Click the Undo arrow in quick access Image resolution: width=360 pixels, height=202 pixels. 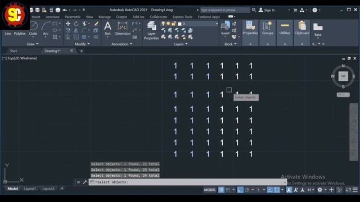coord(65,10)
